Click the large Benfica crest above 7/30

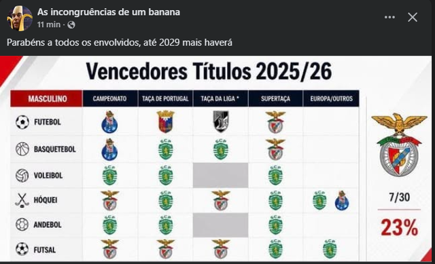(x=399, y=145)
